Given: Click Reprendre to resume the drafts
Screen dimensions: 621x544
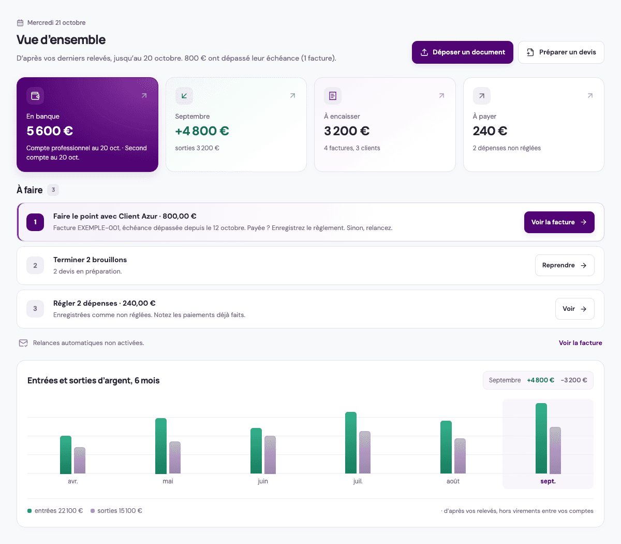Looking at the screenshot, I should pyautogui.click(x=565, y=265).
